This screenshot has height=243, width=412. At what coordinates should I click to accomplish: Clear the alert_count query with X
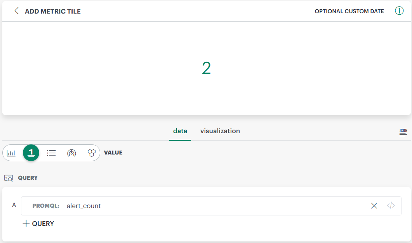374,206
